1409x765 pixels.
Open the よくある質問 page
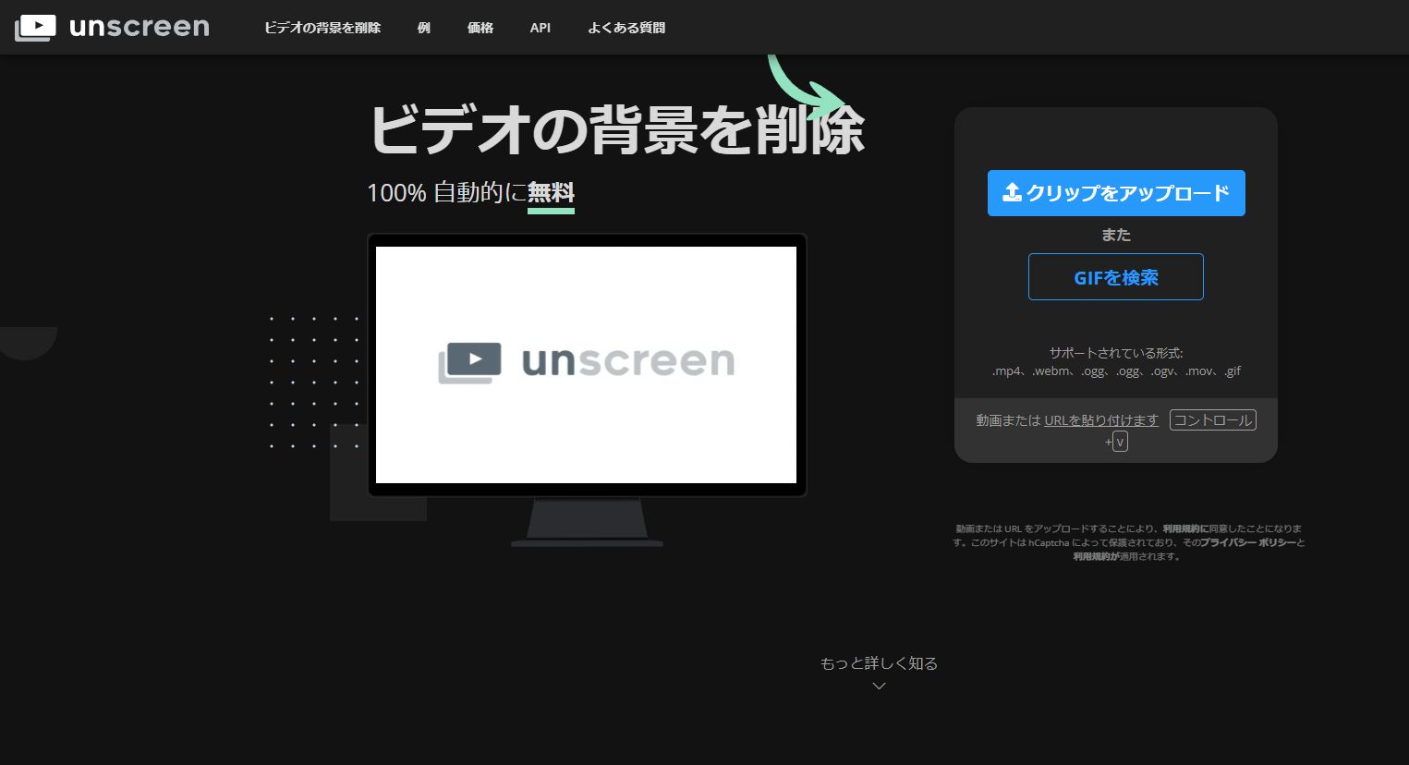click(626, 28)
